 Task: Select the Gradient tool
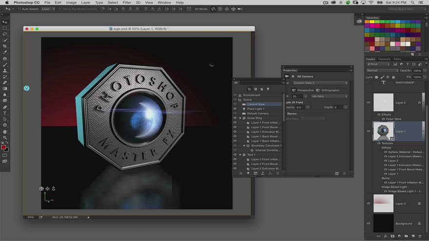(x=5, y=89)
